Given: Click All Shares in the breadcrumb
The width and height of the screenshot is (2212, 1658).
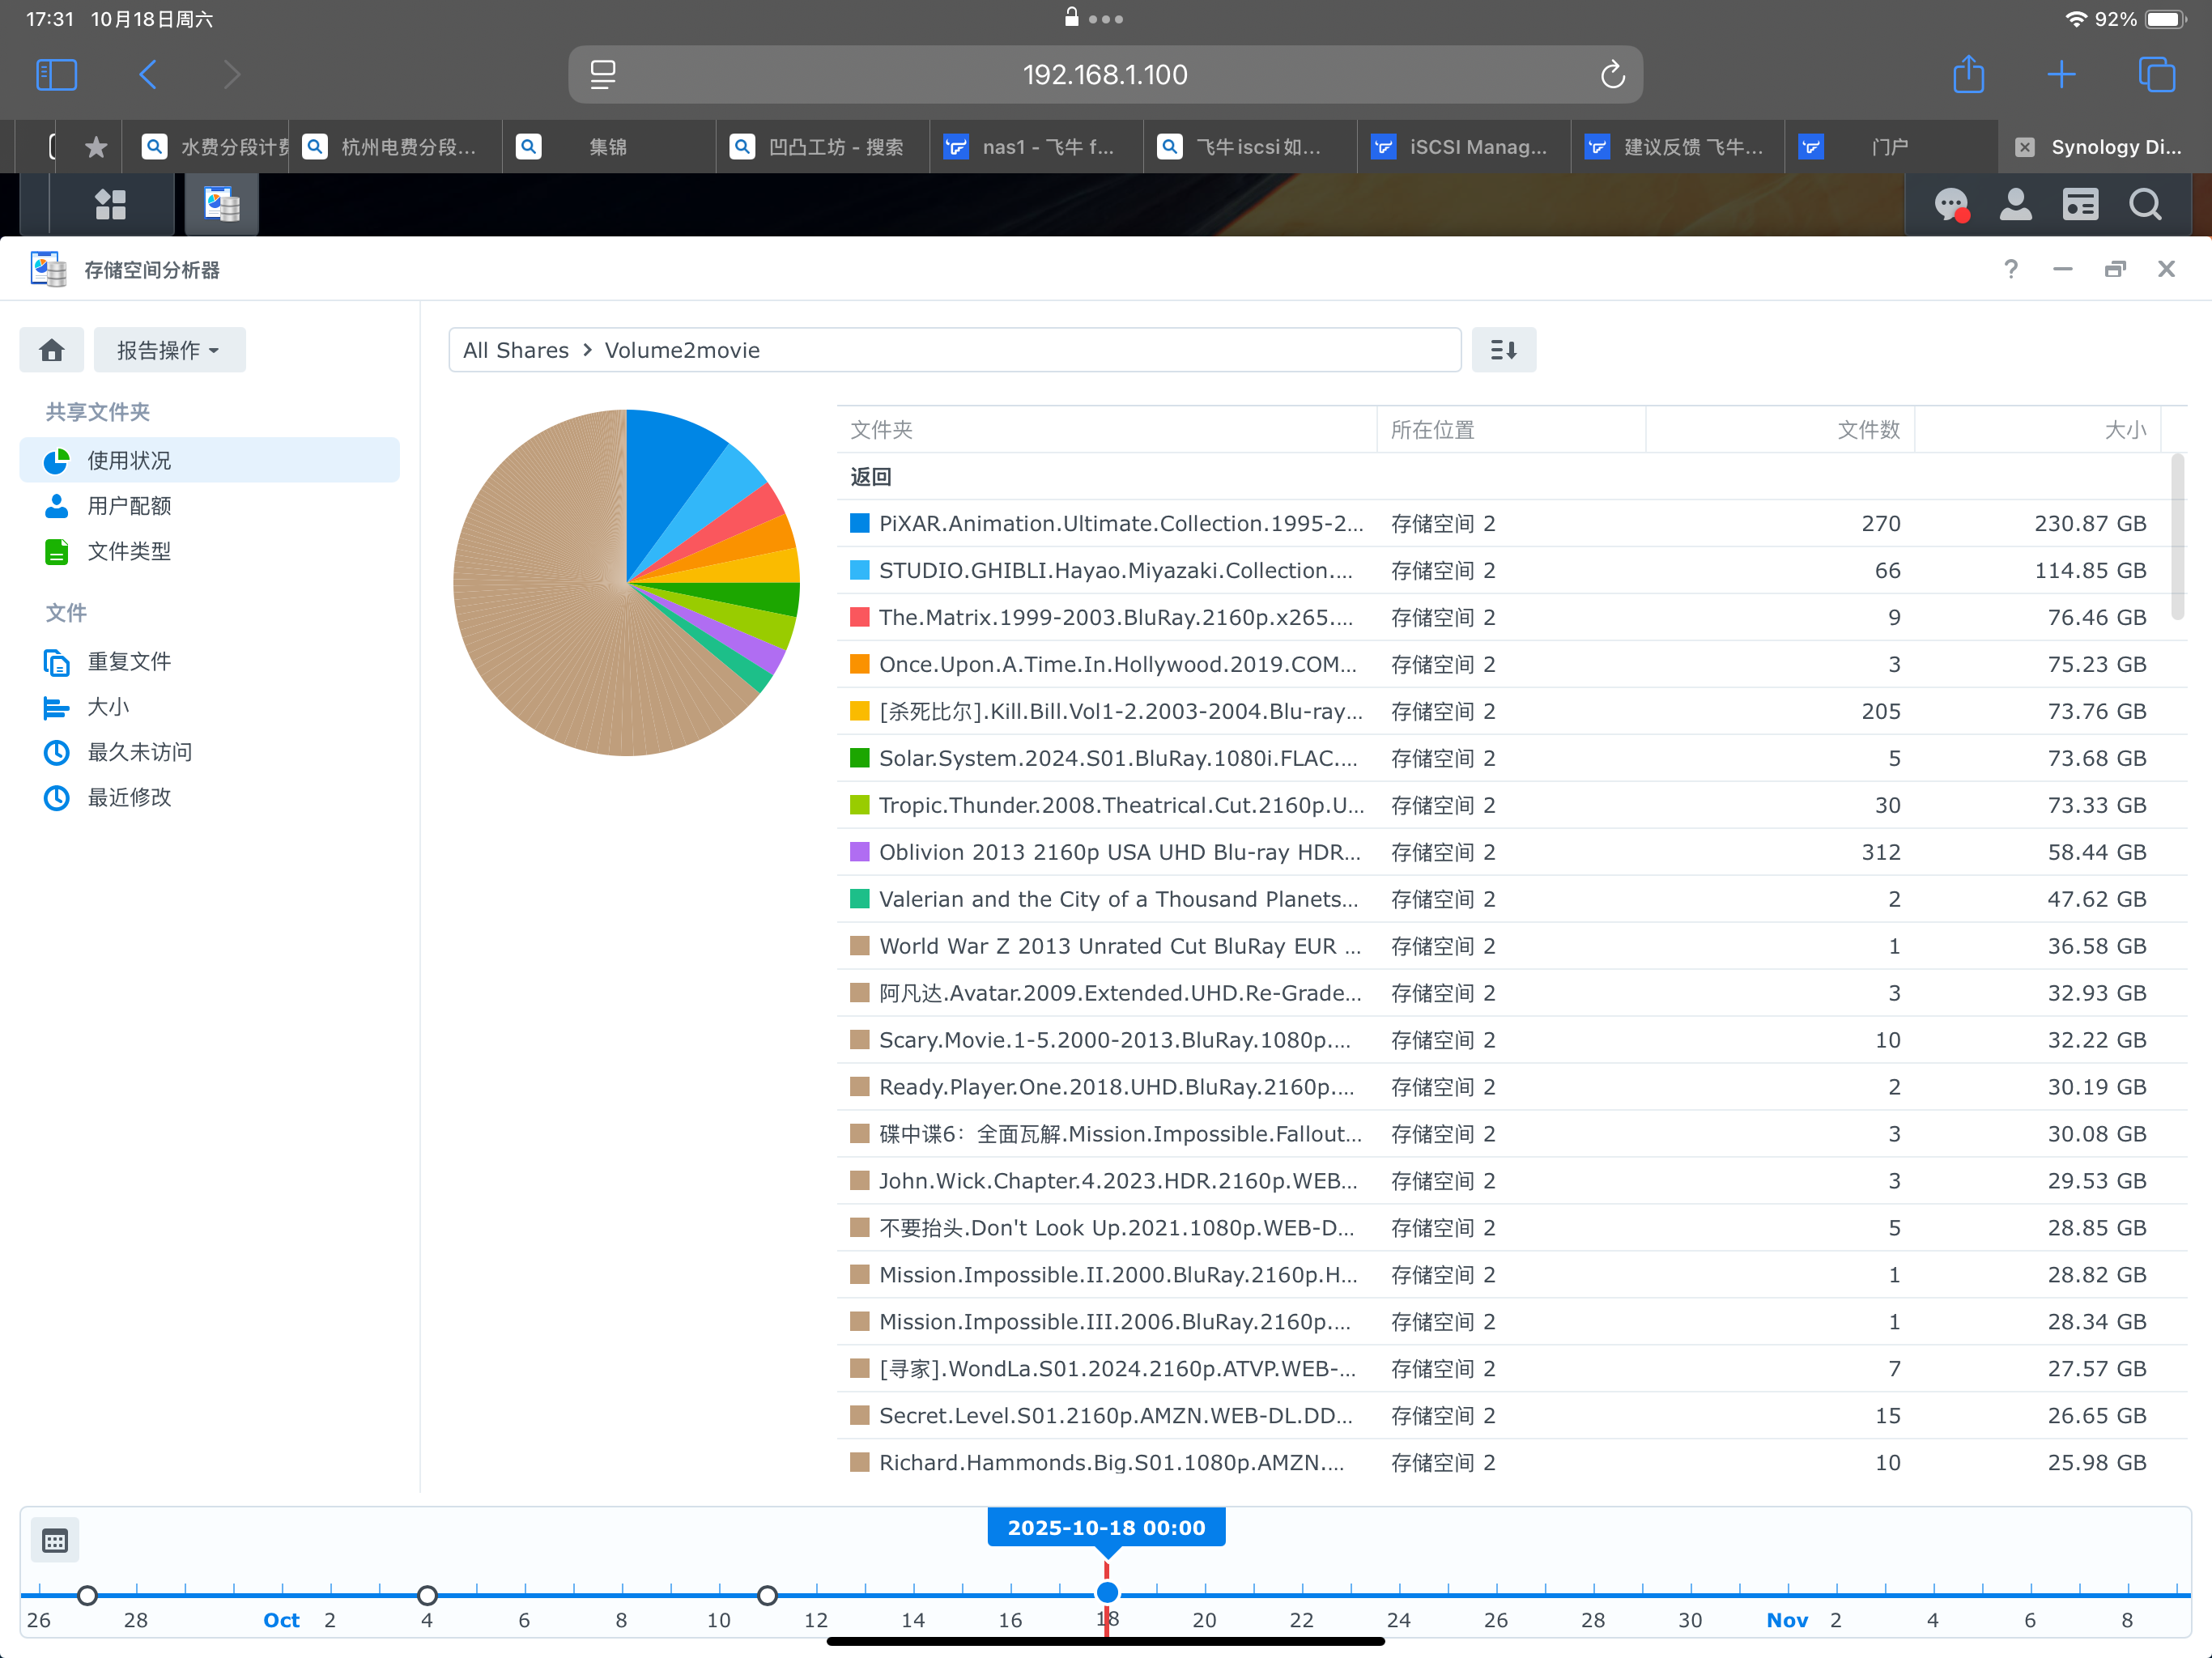Looking at the screenshot, I should pyautogui.click(x=515, y=350).
